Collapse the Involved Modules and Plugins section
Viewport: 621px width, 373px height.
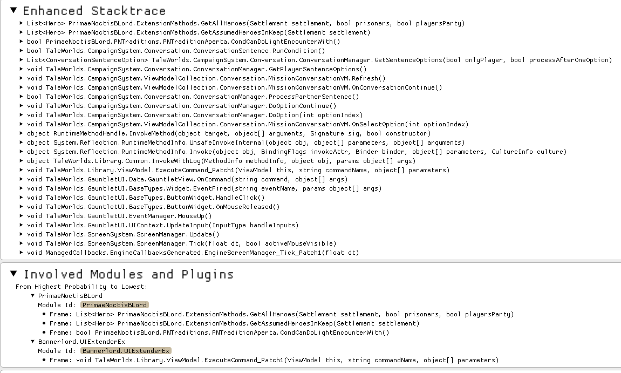pos(13,274)
